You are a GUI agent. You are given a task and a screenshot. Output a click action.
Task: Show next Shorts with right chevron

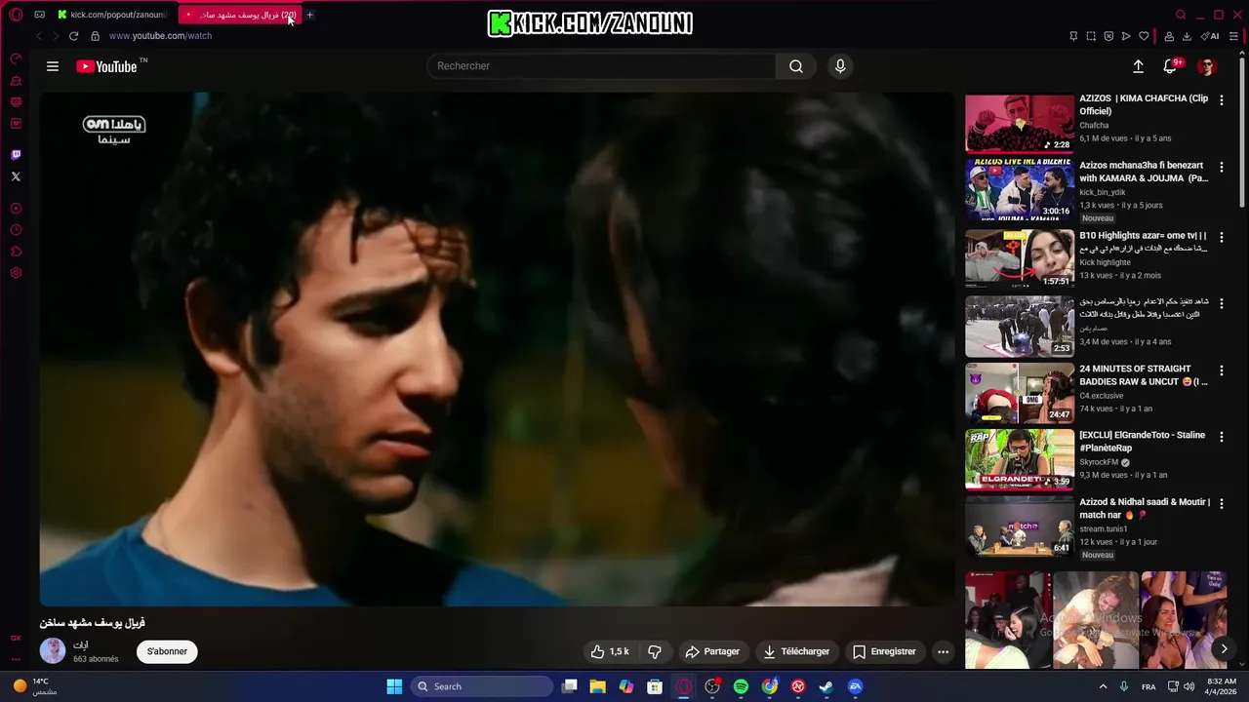tap(1224, 648)
